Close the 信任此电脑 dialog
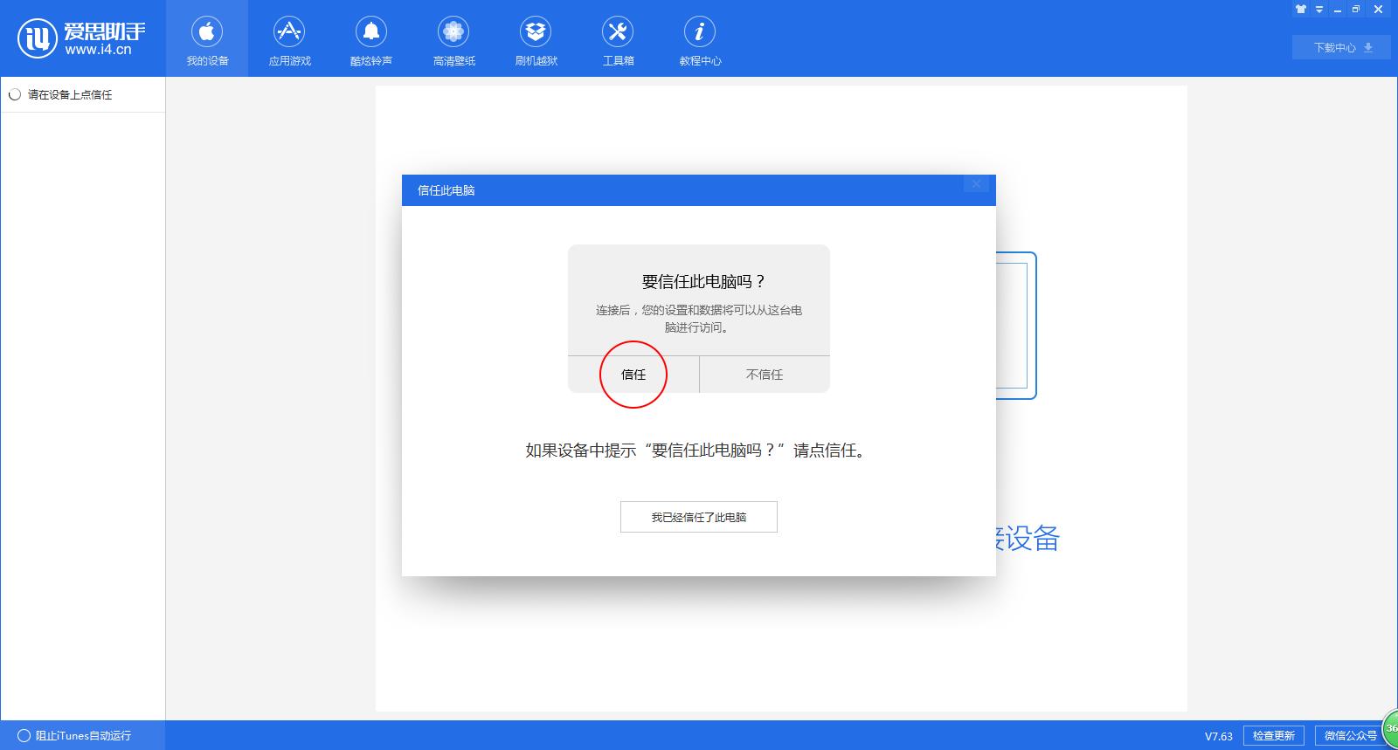 pos(977,184)
